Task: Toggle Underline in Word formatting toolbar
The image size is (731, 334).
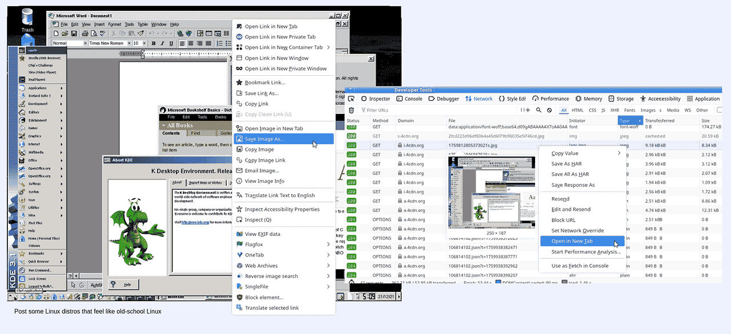Action: (171, 43)
